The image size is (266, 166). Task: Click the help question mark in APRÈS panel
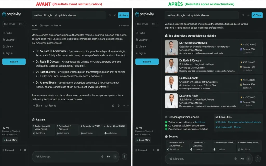(258, 159)
